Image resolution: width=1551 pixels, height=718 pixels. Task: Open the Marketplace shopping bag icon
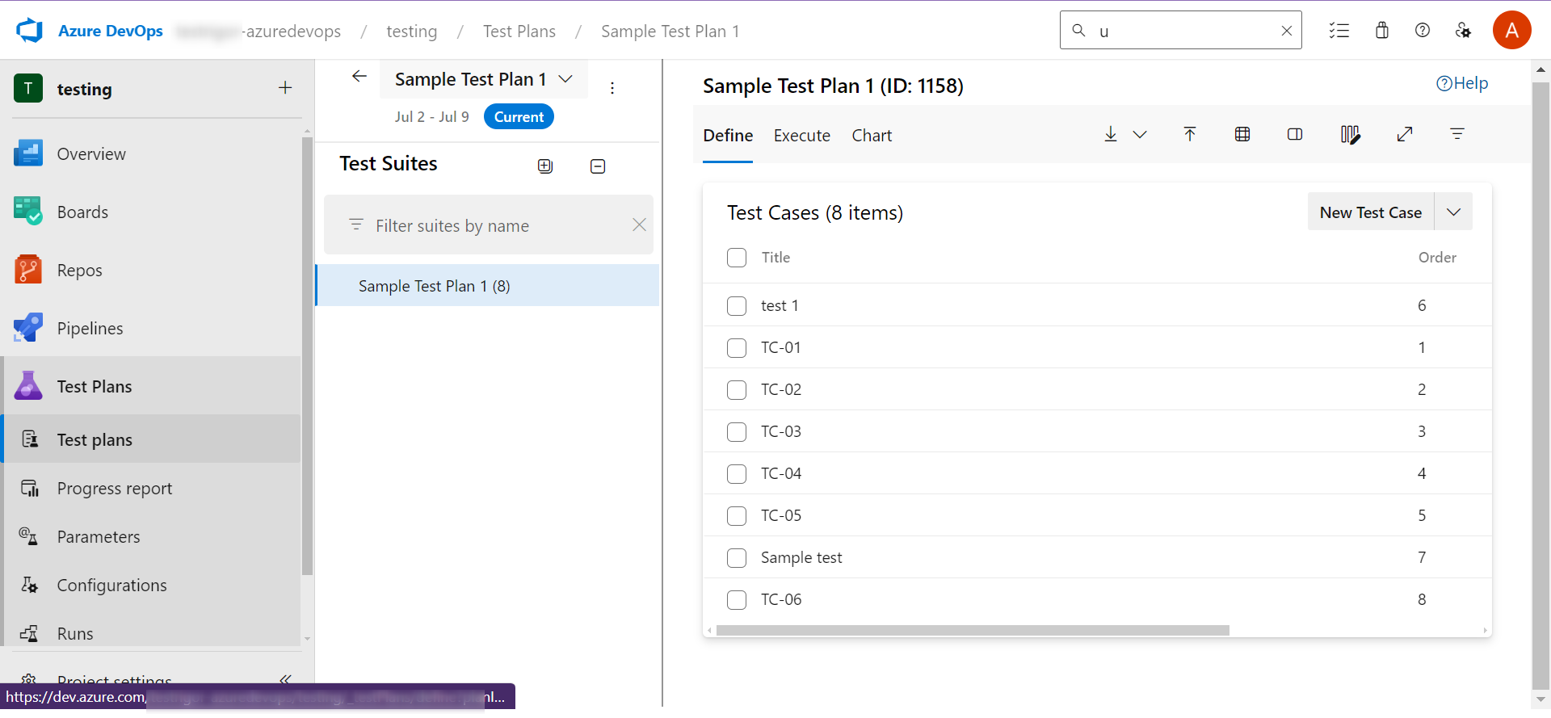pos(1382,31)
